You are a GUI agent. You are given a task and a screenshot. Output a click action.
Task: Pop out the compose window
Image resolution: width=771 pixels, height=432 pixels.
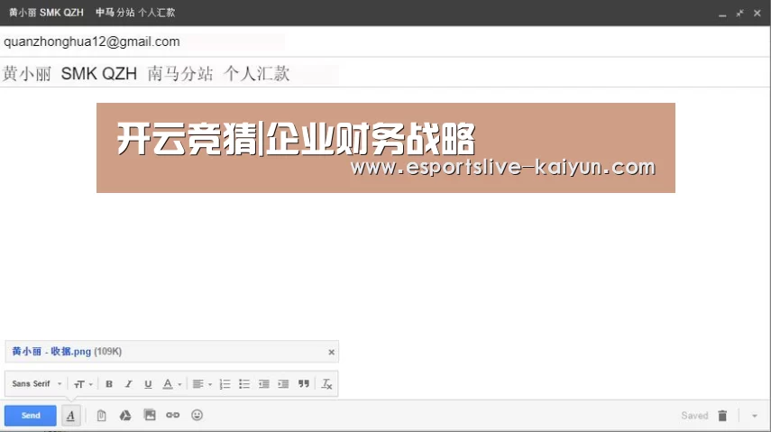point(739,14)
